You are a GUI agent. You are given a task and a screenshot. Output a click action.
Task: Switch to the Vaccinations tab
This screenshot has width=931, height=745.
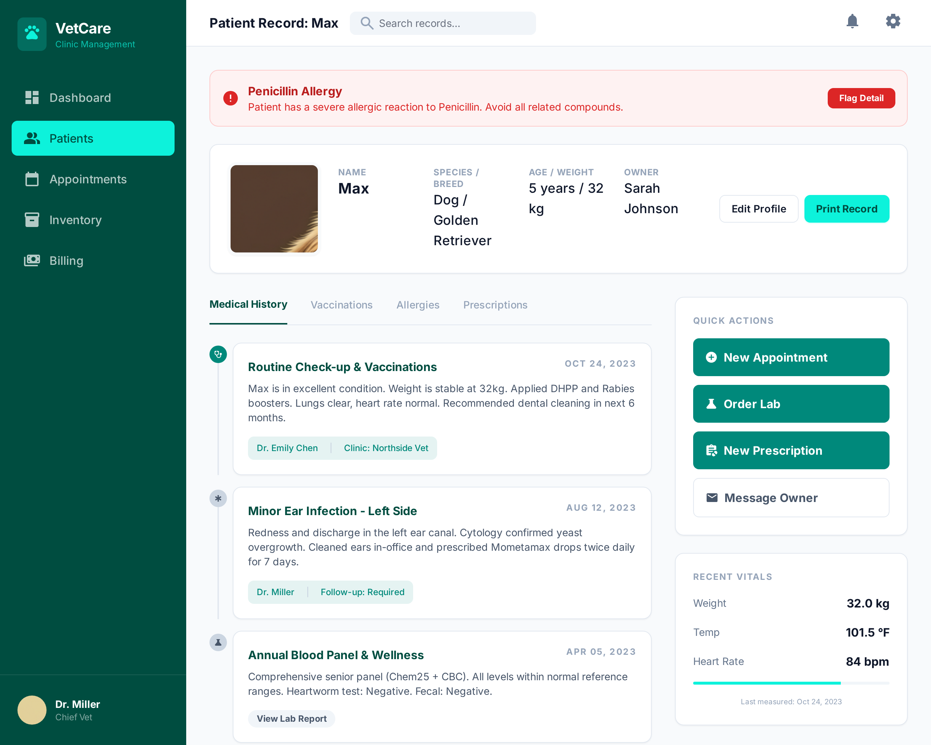[x=341, y=305]
